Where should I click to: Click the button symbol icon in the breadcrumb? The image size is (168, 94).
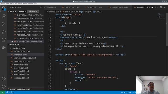click(x=94, y=11)
